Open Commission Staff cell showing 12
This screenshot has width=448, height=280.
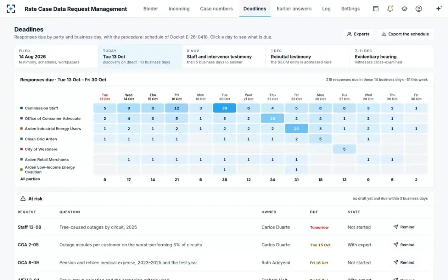(x=177, y=108)
